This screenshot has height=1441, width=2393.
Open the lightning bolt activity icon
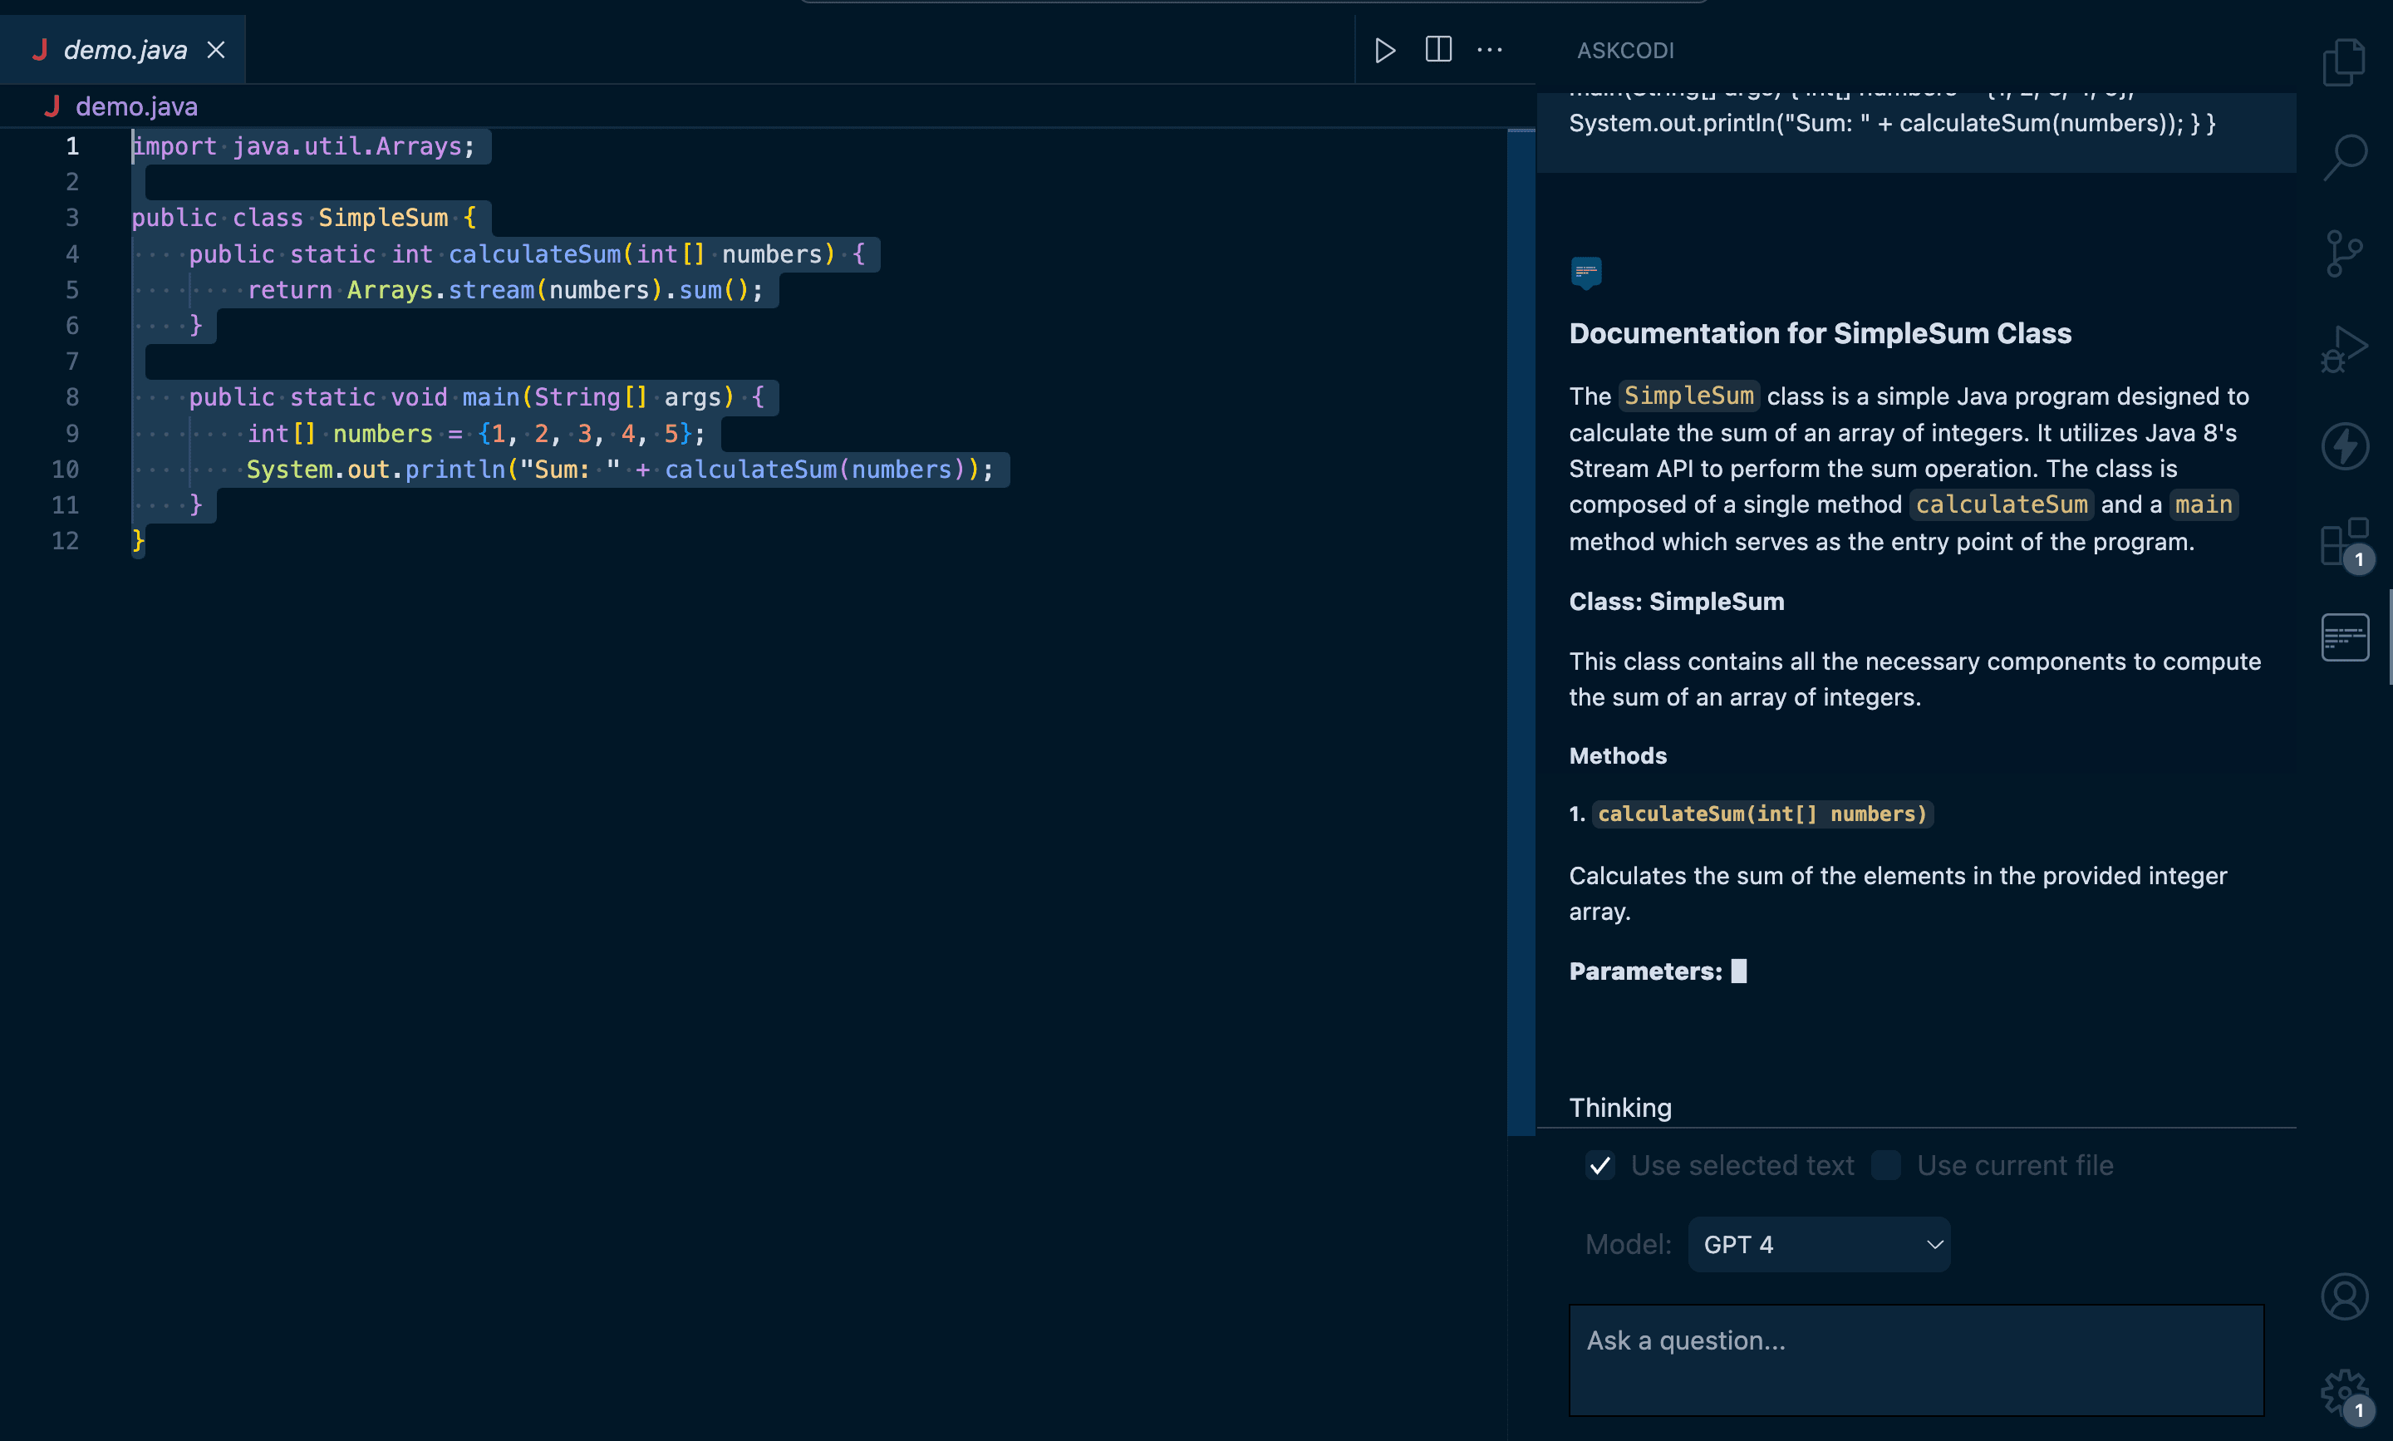pyautogui.click(x=2343, y=445)
